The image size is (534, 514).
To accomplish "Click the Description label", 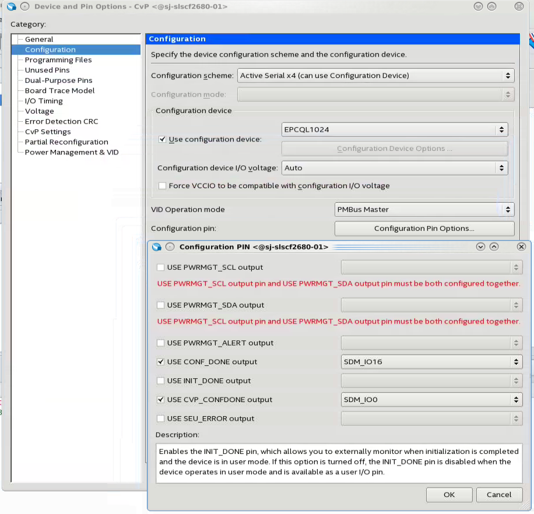I will pos(177,435).
